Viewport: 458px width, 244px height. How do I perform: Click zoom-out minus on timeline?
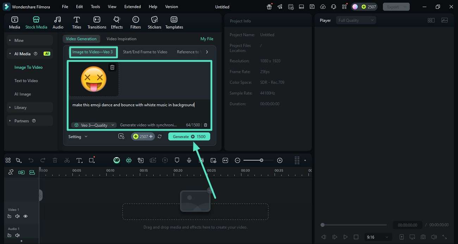pos(237,160)
